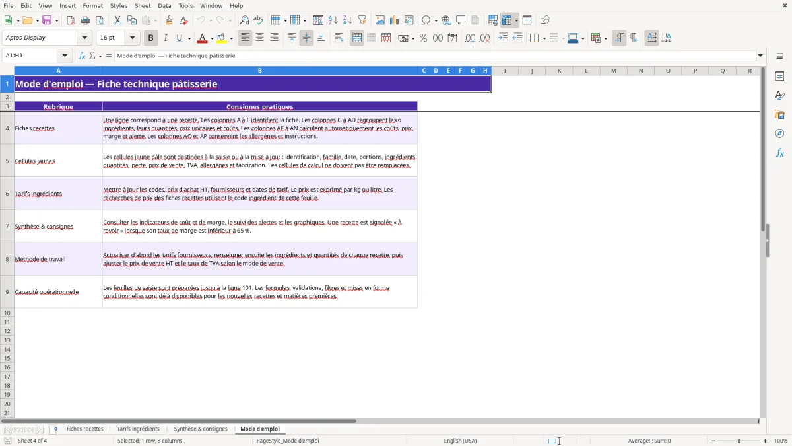Insert a hyperlink
The height and width of the screenshot is (446, 792).
click(x=447, y=20)
